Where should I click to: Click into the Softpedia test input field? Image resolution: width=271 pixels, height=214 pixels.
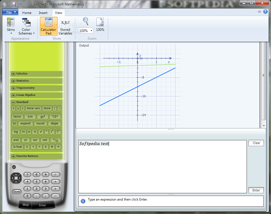163,167
